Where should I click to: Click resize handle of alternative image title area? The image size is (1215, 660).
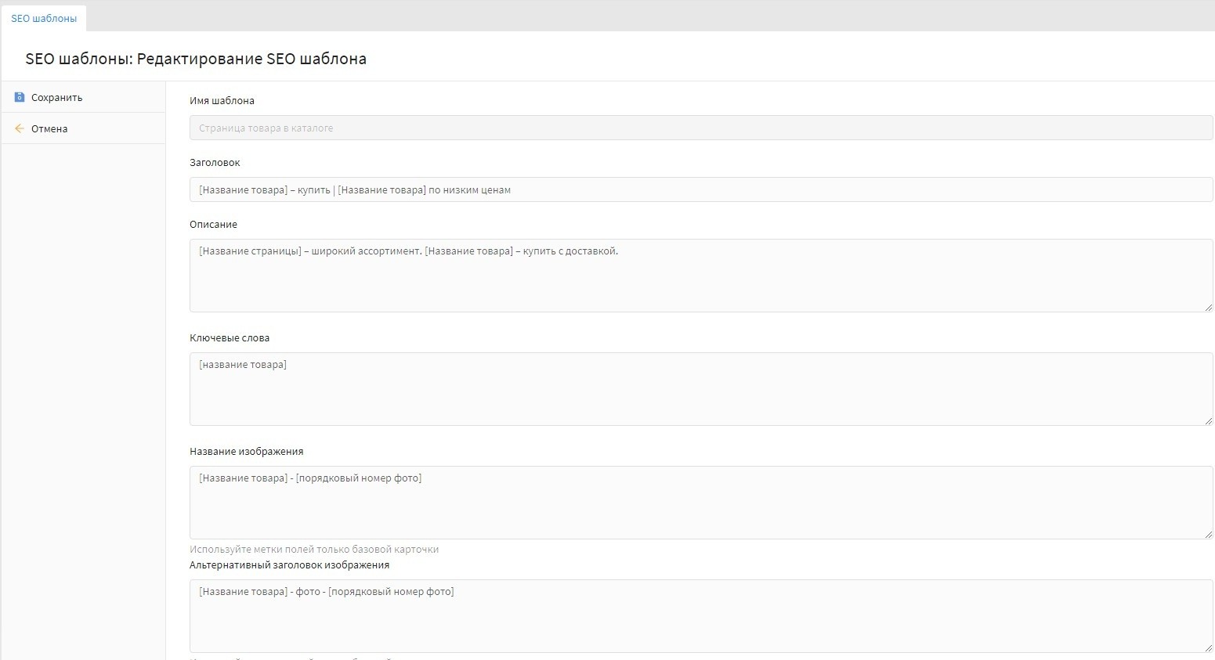click(x=1209, y=648)
